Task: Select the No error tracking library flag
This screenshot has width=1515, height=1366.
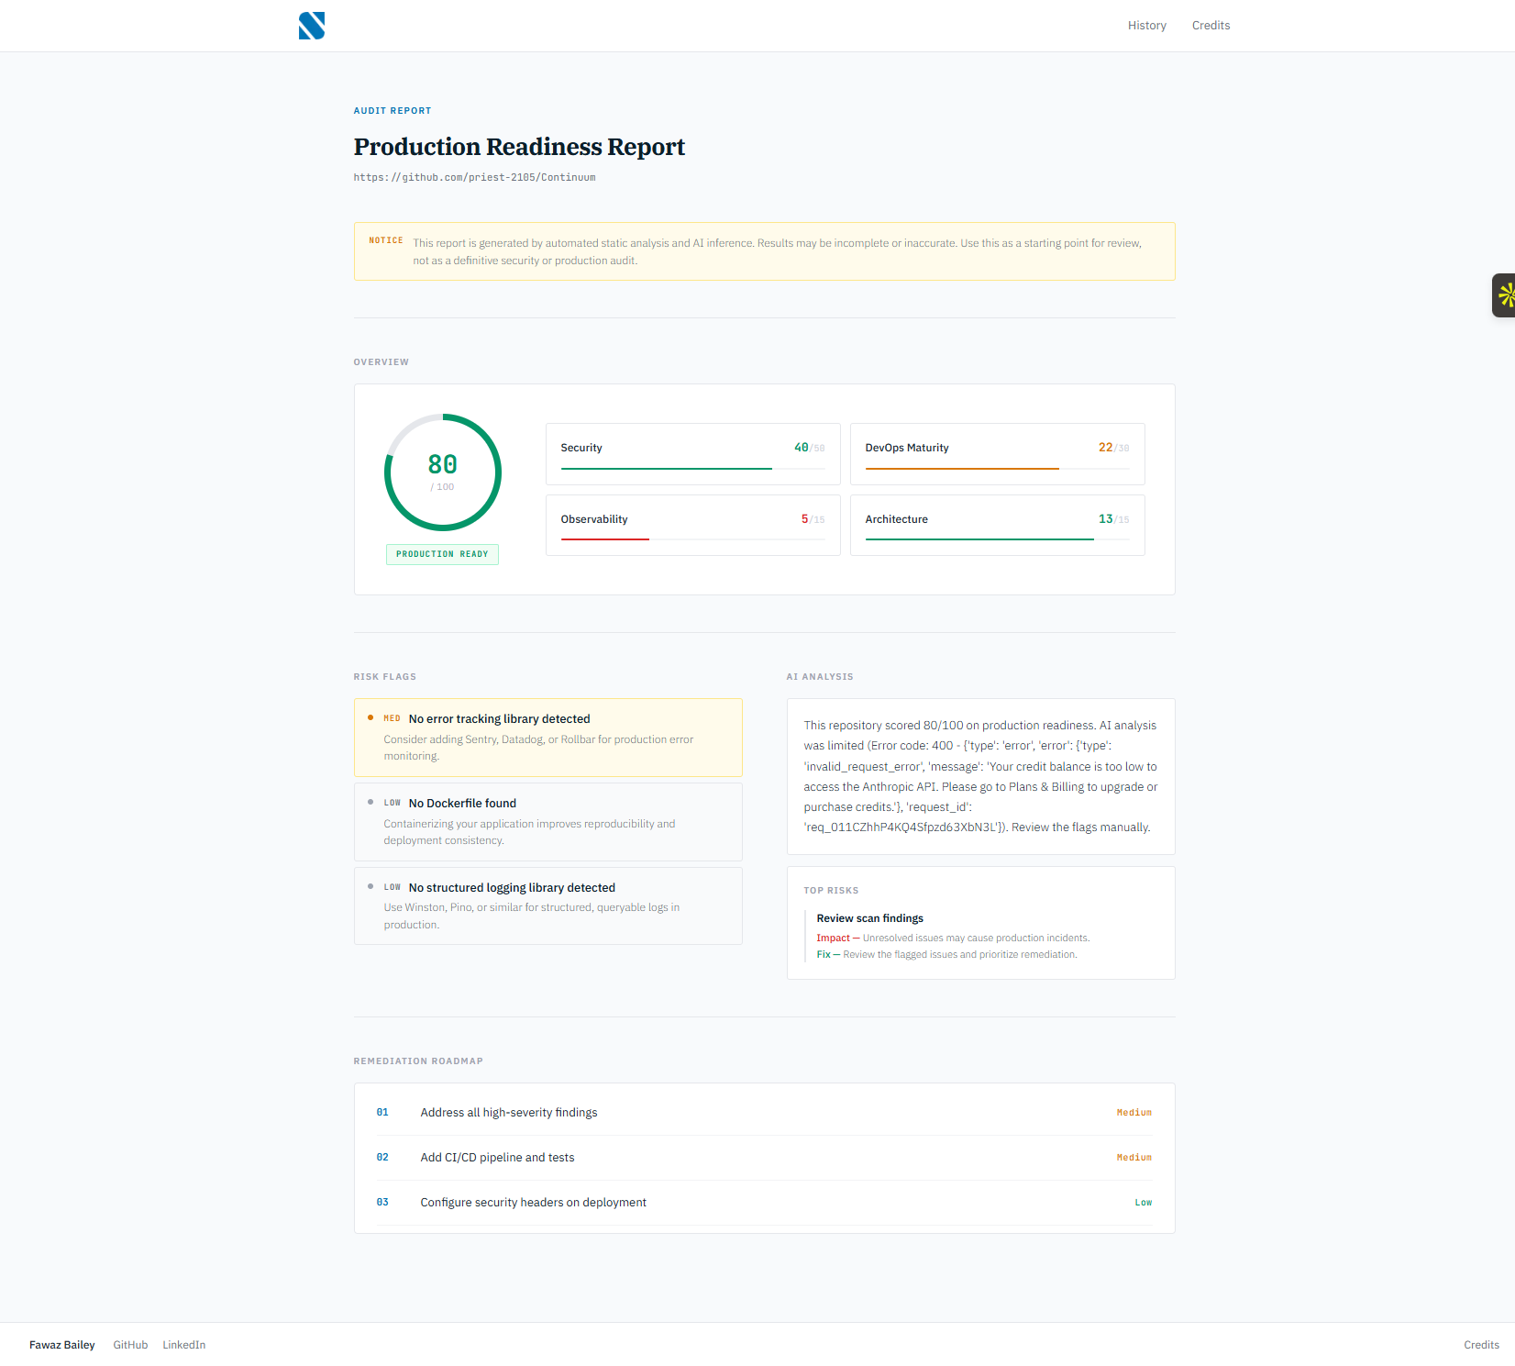Action: tap(547, 737)
